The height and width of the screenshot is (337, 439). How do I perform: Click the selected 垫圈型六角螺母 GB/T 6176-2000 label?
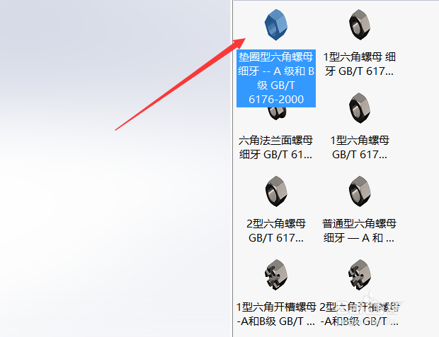pos(276,78)
